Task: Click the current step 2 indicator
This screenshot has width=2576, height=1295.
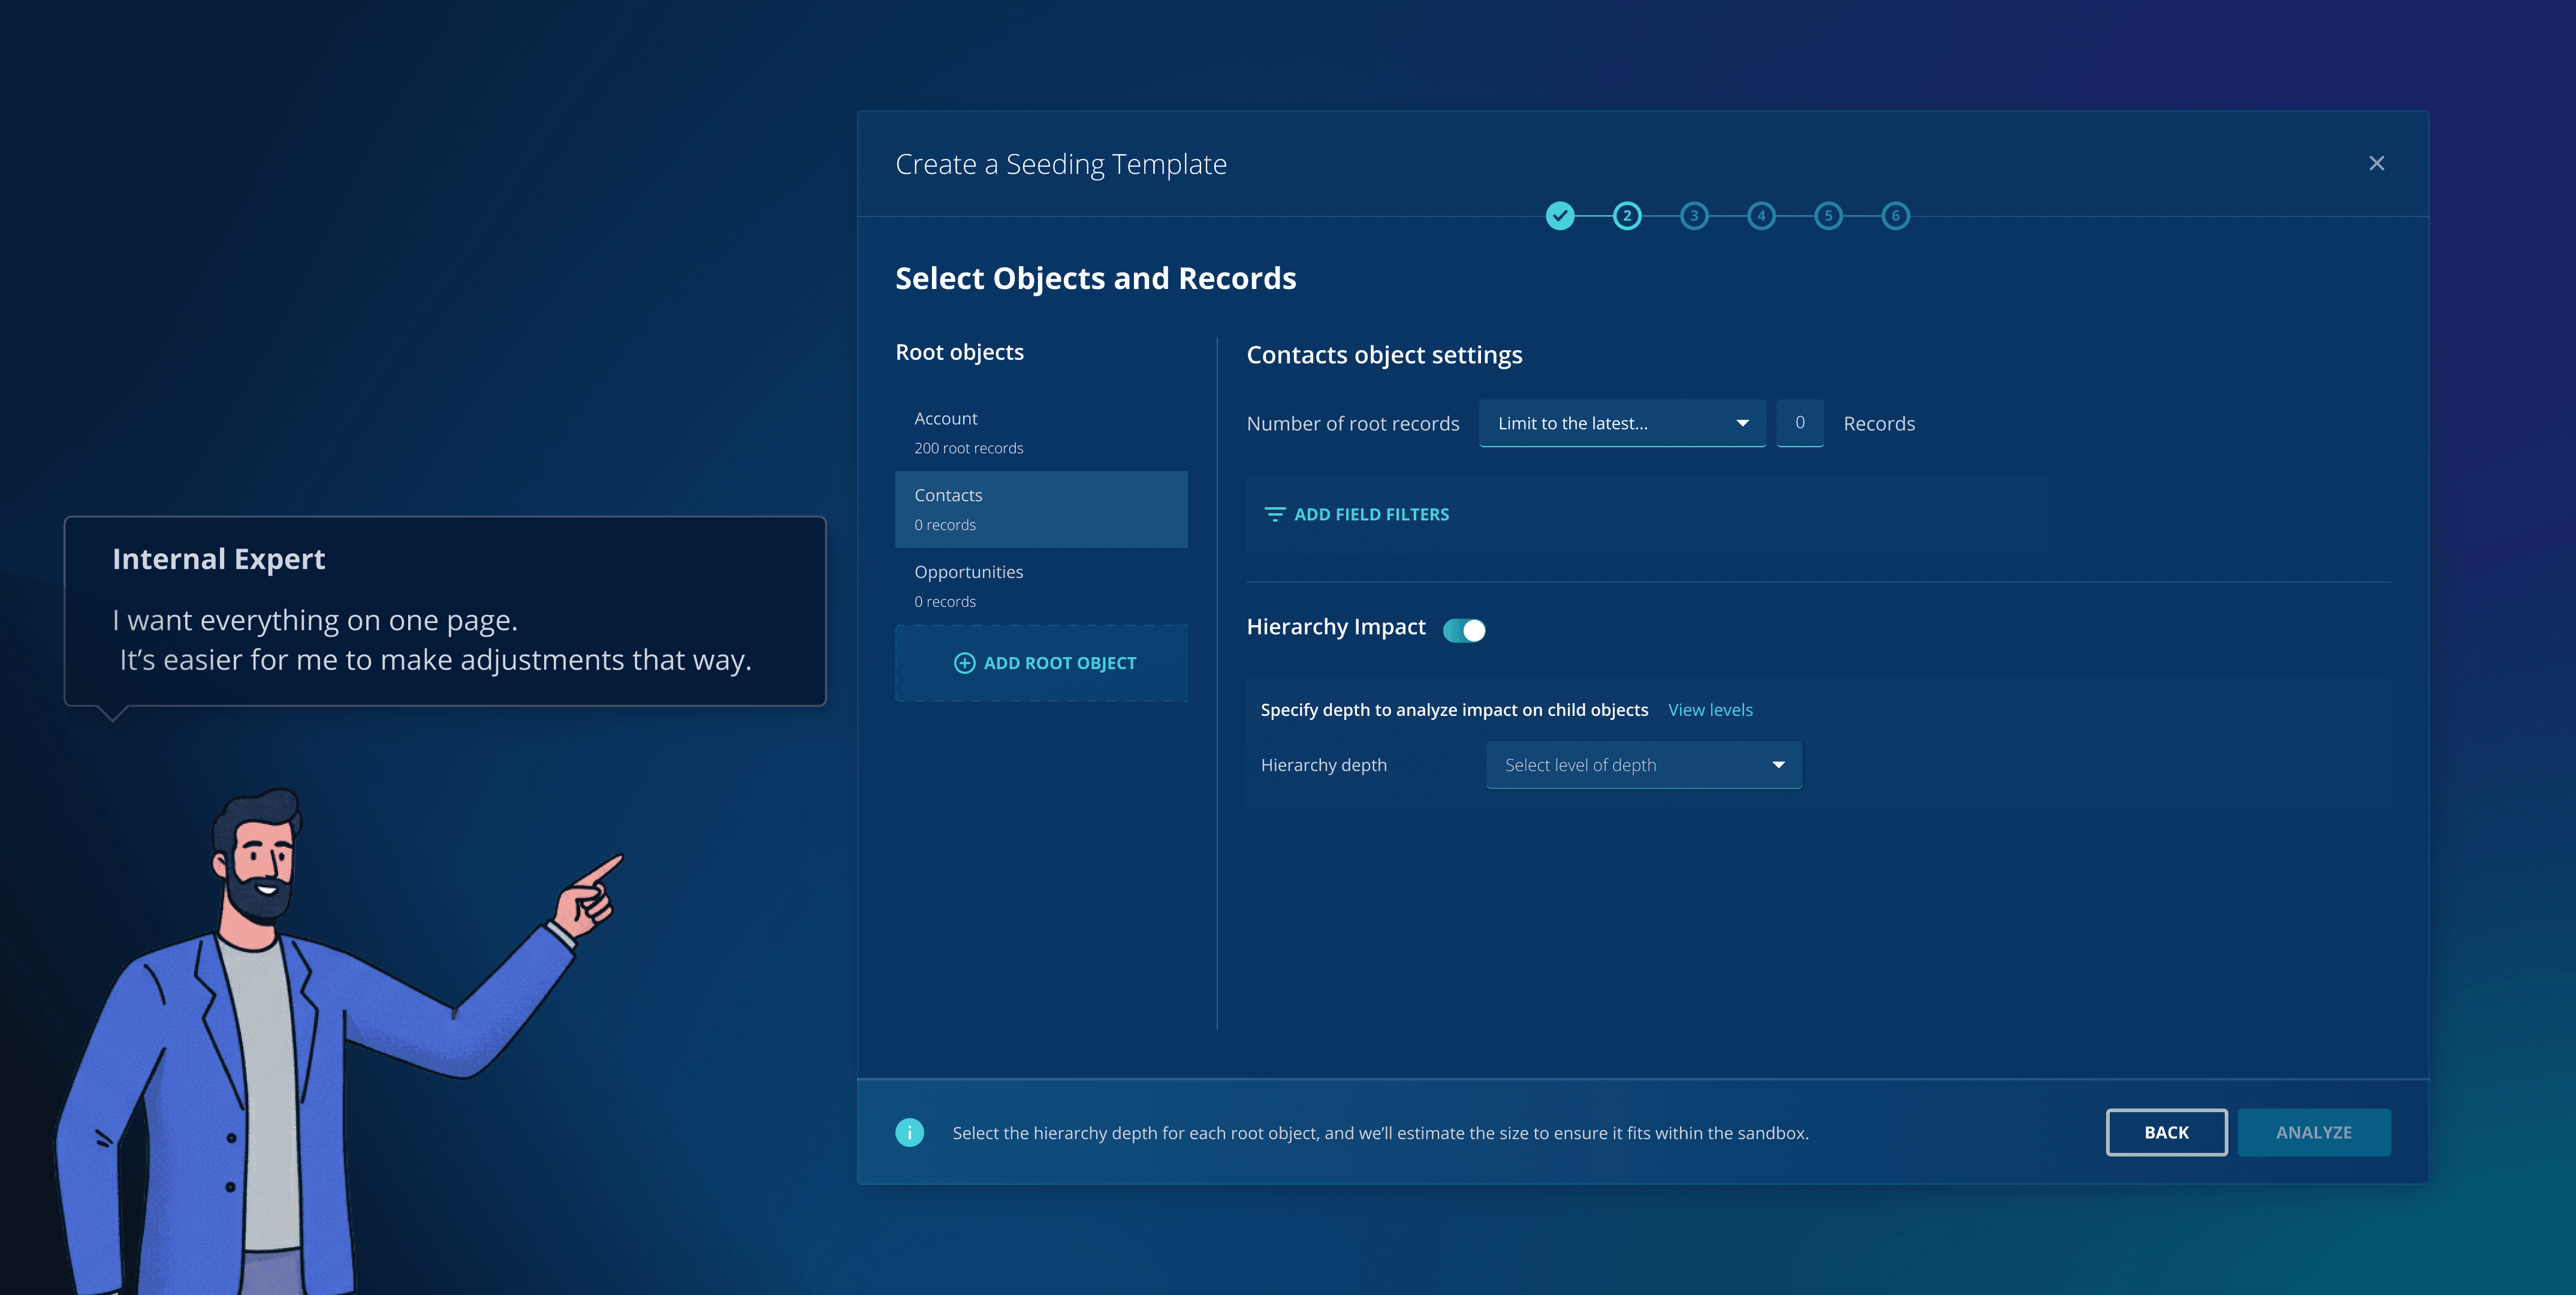Action: pyautogui.click(x=1627, y=216)
